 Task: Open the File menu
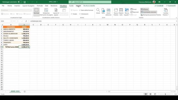pos(3,6)
